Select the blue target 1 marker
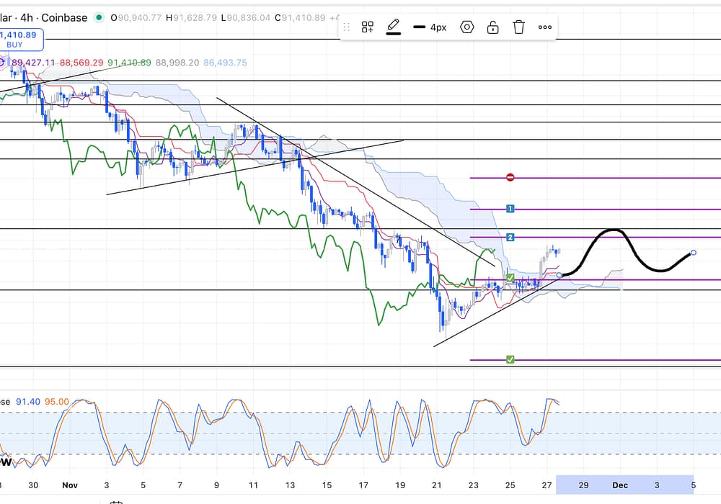The image size is (721, 504). (510, 209)
